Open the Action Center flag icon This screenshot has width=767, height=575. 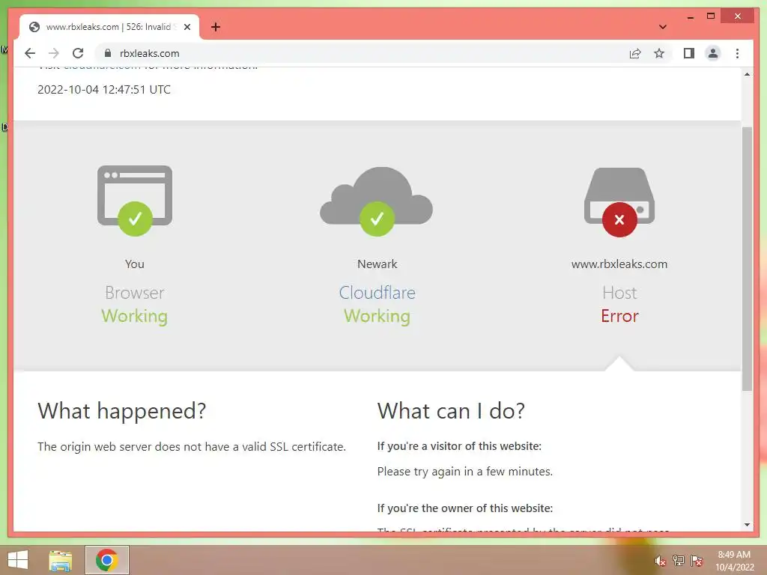697,561
